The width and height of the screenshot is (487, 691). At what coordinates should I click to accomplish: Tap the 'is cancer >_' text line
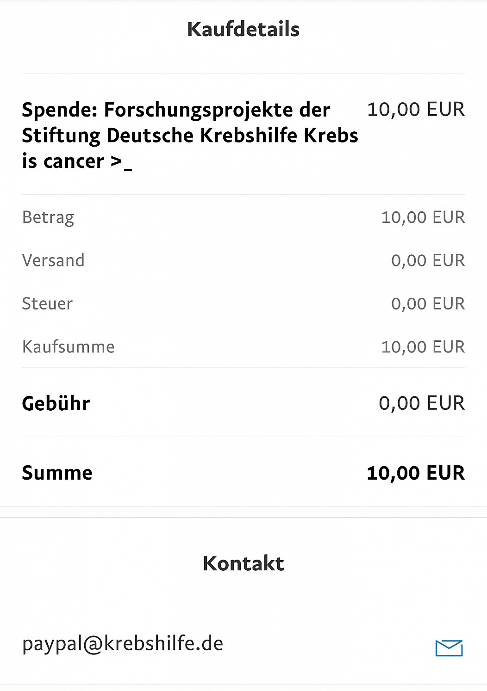(77, 161)
